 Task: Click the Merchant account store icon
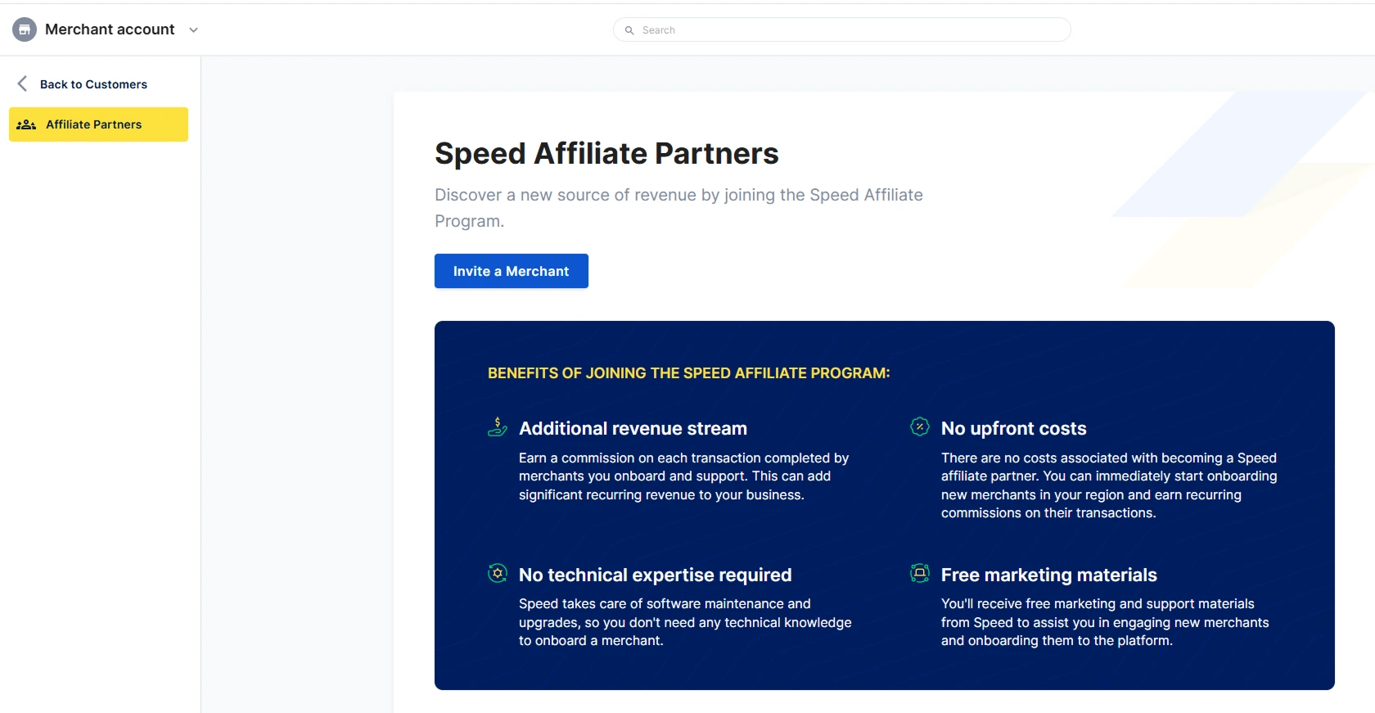[25, 29]
